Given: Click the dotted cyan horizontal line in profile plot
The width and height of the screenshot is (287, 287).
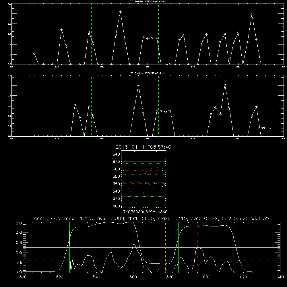Looking at the screenshot, I should point(152,261).
